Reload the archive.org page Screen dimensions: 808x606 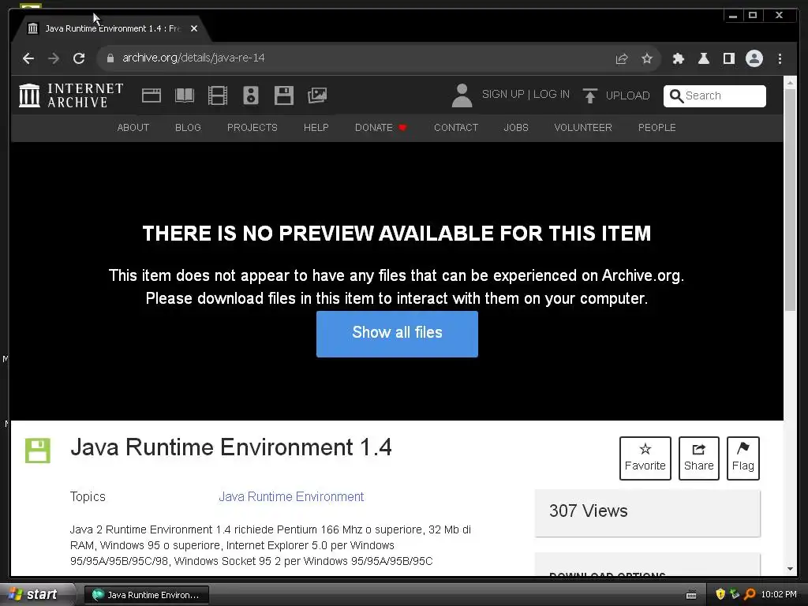(x=79, y=58)
